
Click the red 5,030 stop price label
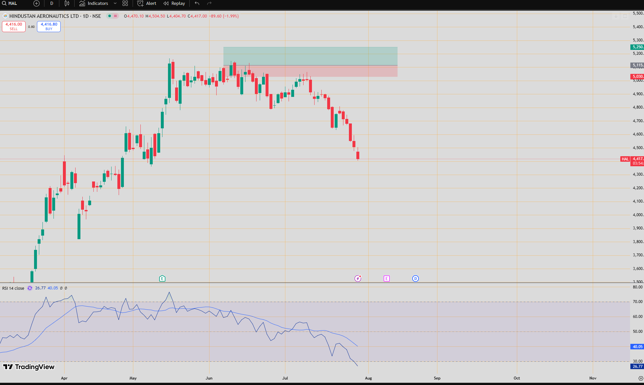coord(637,76)
